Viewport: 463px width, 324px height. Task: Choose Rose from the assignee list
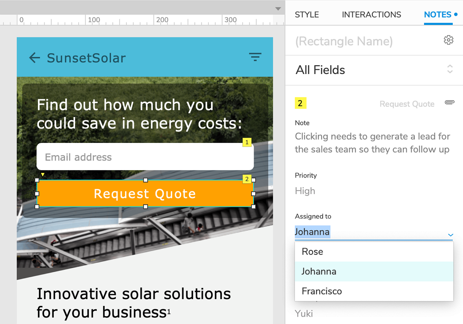(x=313, y=252)
